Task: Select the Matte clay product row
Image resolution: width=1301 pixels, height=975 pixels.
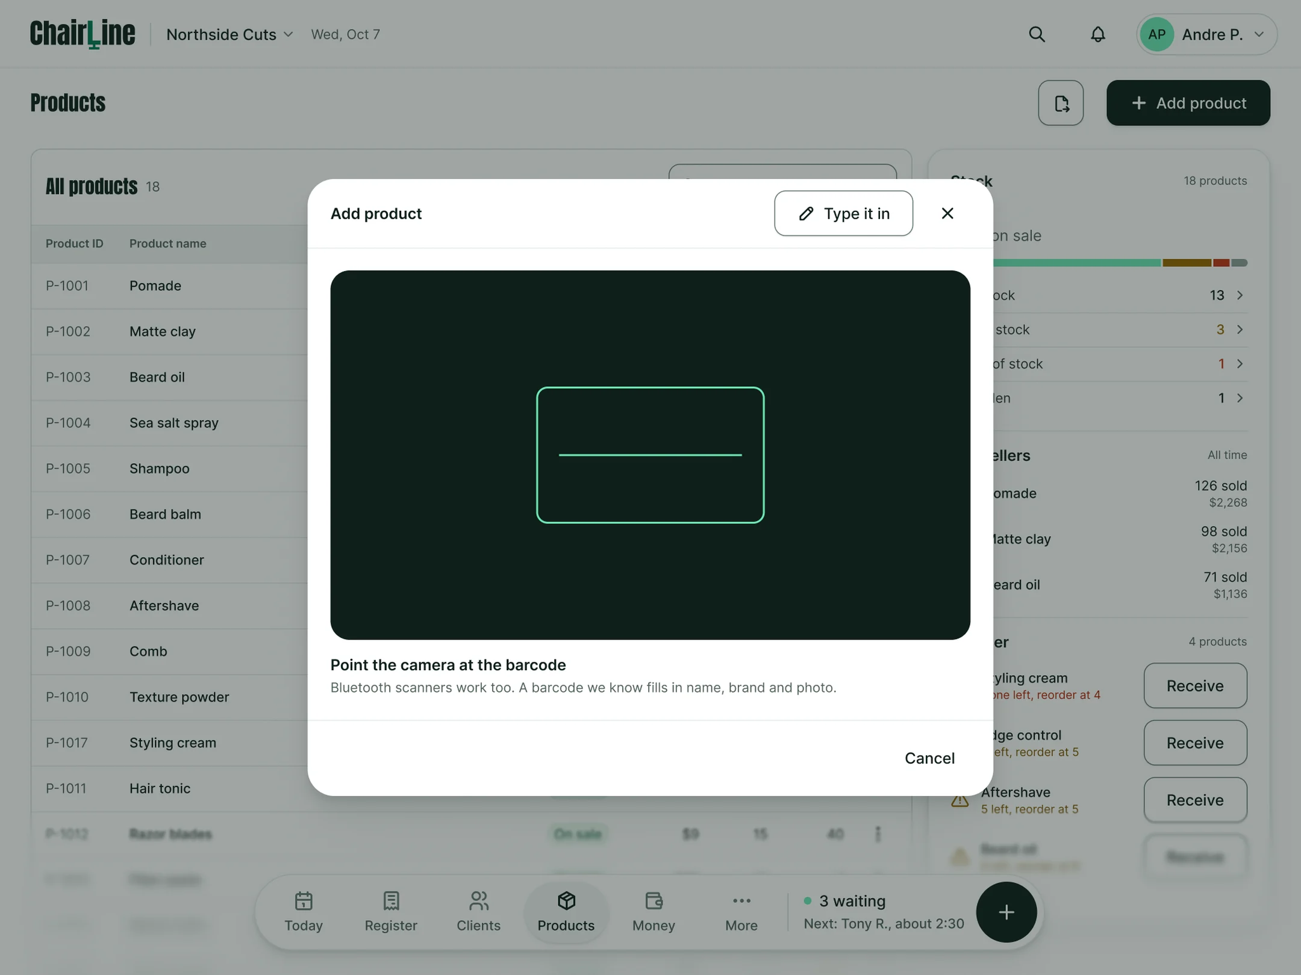Action: 170,331
